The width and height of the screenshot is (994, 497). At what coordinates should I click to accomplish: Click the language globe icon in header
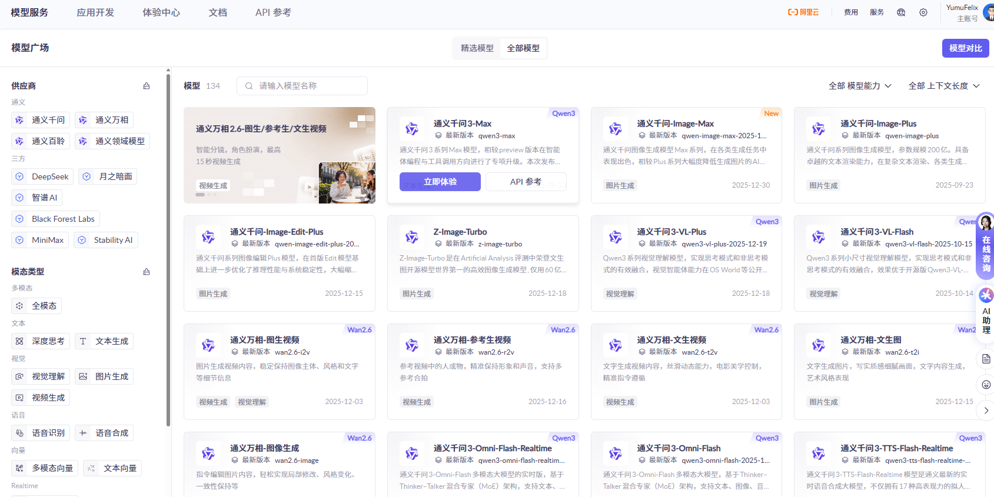900,12
